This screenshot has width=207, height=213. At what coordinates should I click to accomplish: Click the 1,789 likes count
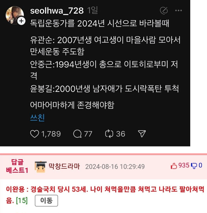[x=51, y=134]
